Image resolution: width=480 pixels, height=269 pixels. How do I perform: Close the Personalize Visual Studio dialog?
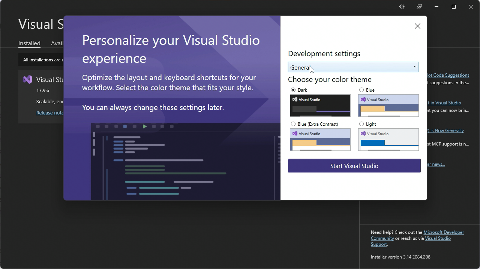click(417, 26)
